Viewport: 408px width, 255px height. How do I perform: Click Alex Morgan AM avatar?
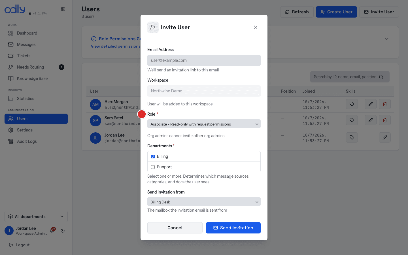(x=95, y=105)
